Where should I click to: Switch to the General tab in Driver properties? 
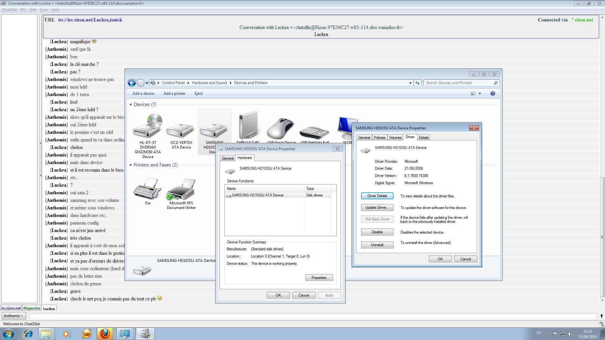364,138
